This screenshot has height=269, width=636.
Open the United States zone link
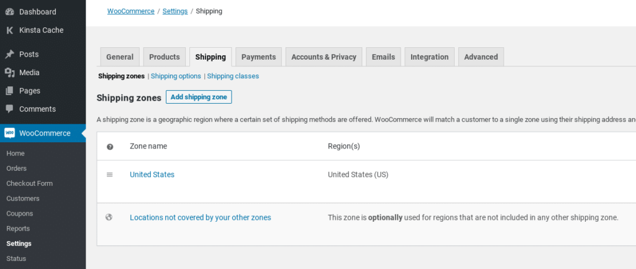pyautogui.click(x=152, y=175)
